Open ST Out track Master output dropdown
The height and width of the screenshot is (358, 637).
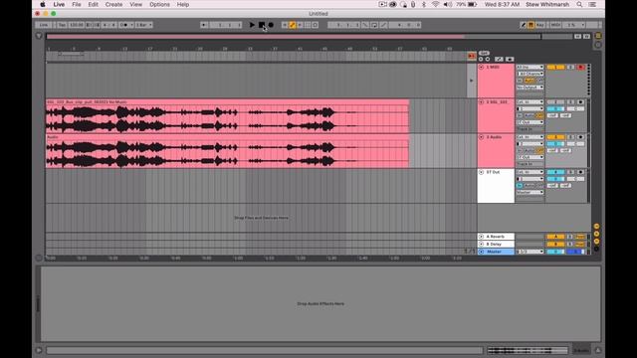[x=530, y=192]
